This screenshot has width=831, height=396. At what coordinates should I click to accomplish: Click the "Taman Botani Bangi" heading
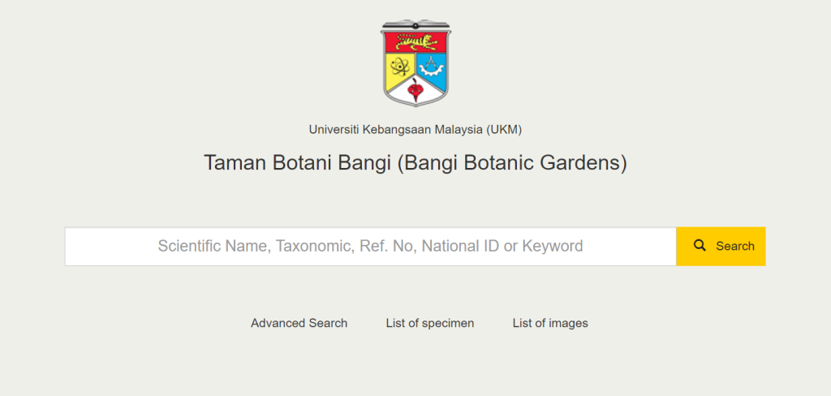pos(297,162)
